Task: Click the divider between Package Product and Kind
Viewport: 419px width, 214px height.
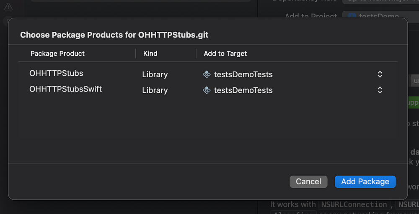Action: (x=136, y=53)
